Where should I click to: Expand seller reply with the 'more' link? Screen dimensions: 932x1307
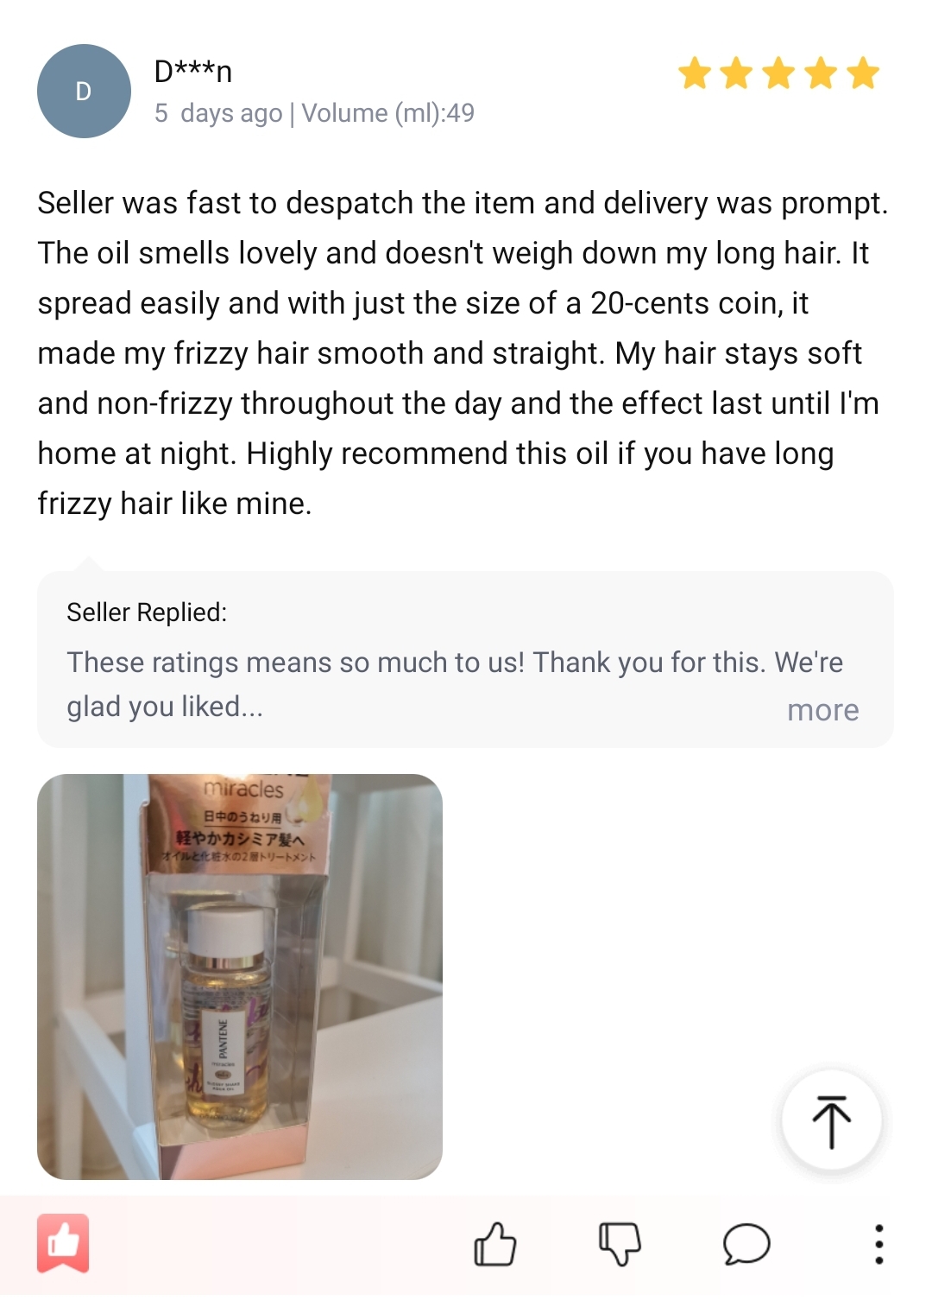[822, 710]
